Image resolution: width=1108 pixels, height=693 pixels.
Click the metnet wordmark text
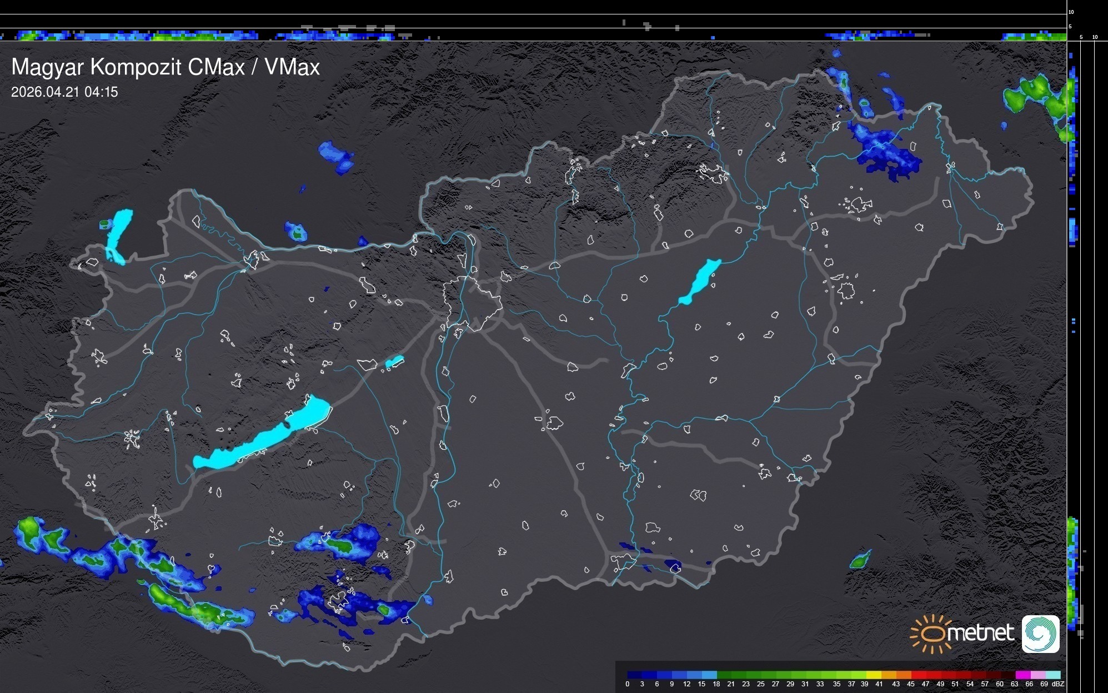click(980, 634)
